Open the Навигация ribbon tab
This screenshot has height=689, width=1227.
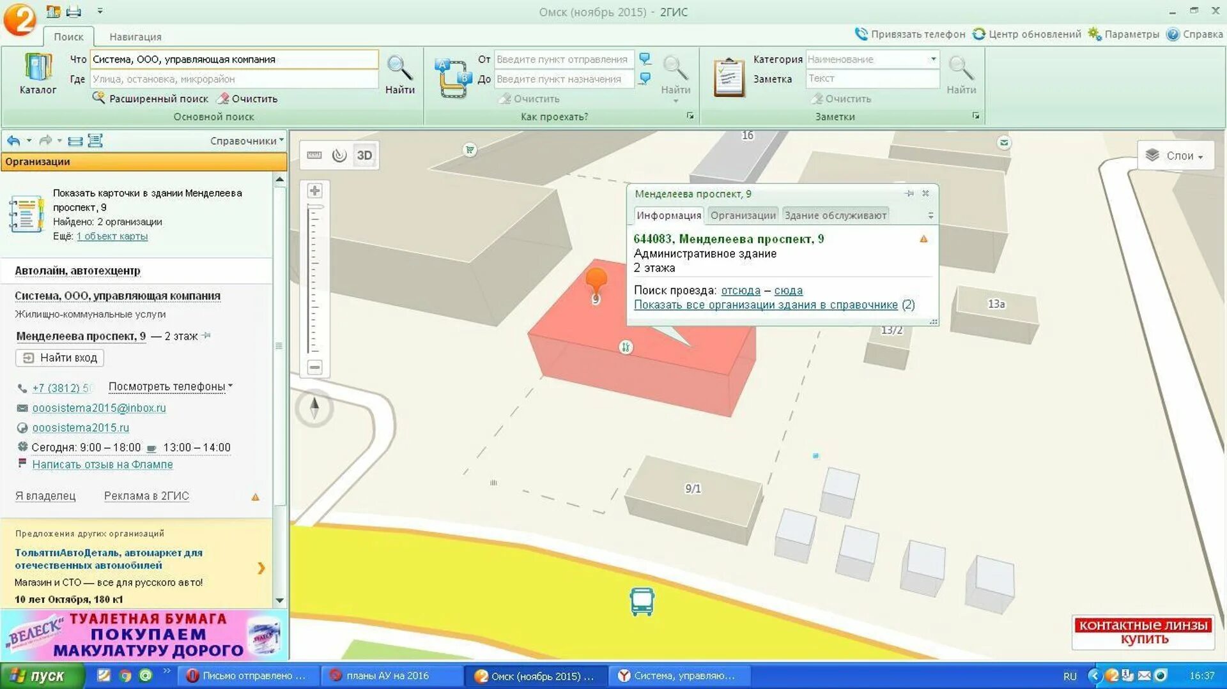point(135,36)
